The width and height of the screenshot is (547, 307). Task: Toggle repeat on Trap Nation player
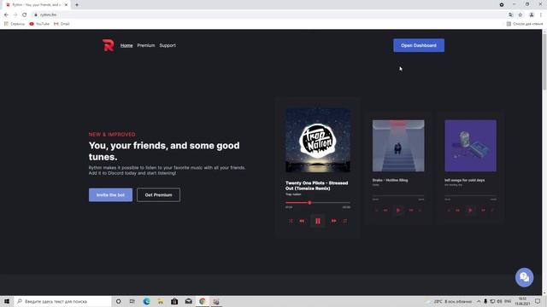pos(345,221)
